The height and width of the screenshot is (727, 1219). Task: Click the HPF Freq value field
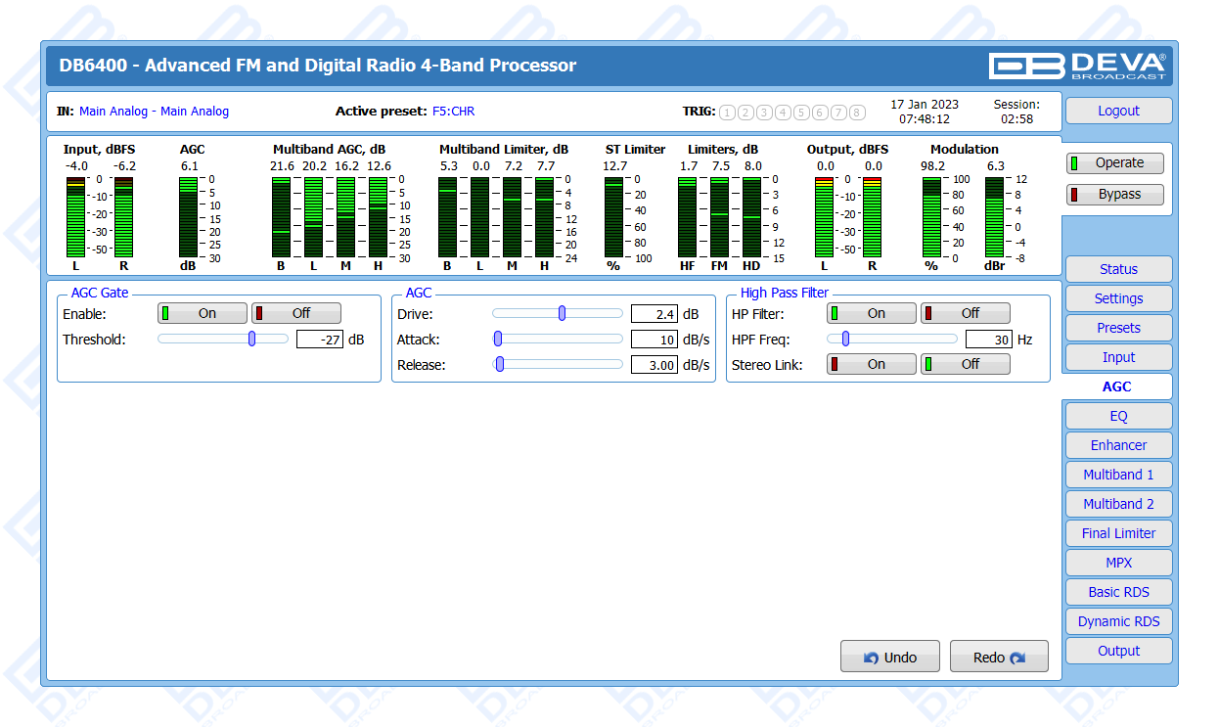point(988,340)
